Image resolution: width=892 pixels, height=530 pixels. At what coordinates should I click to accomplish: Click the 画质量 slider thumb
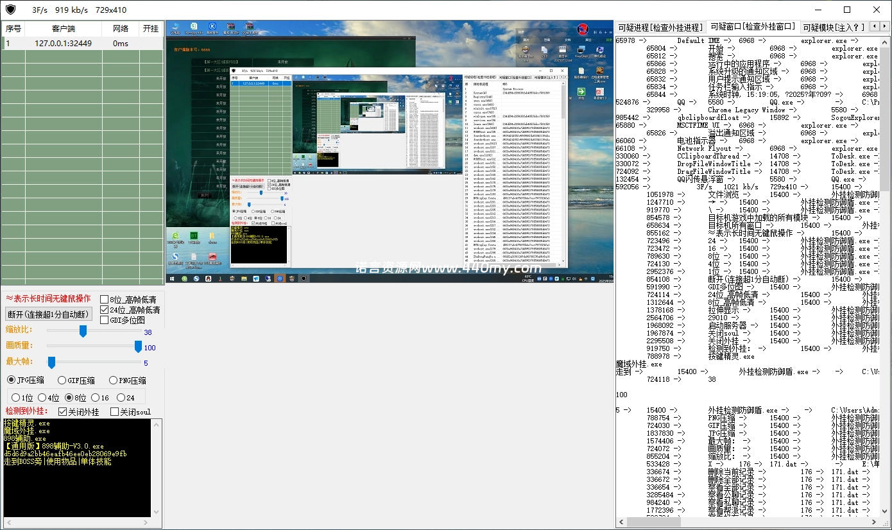coord(138,346)
